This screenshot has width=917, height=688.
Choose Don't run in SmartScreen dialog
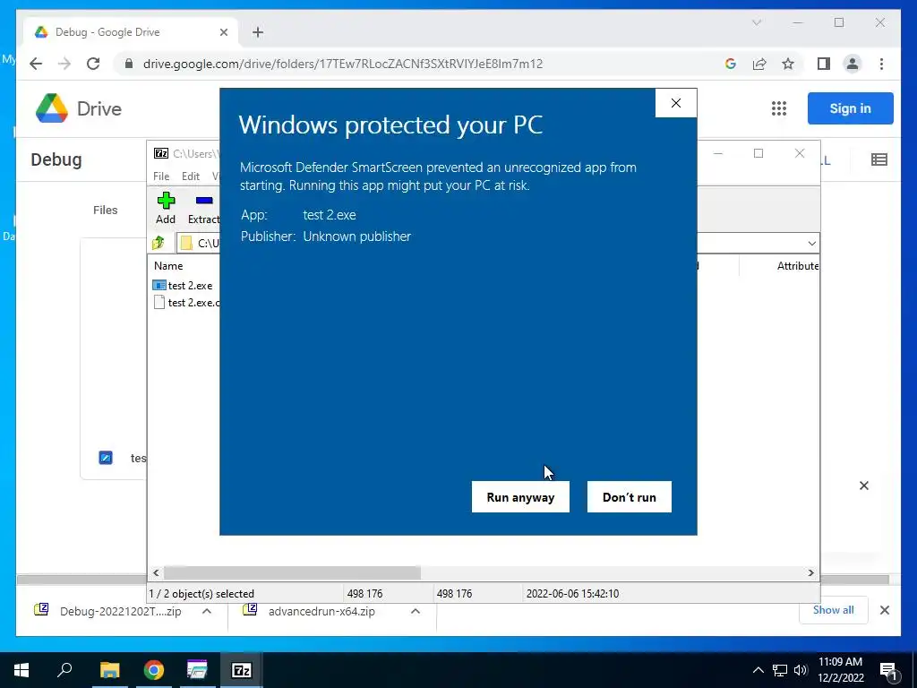[x=630, y=496]
